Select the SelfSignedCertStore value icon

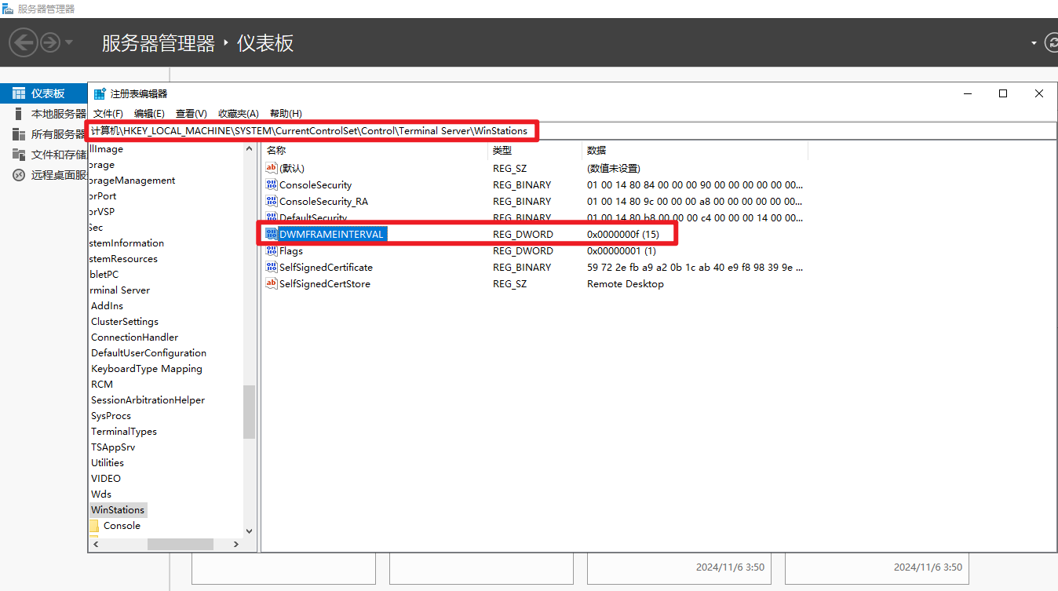click(x=272, y=283)
